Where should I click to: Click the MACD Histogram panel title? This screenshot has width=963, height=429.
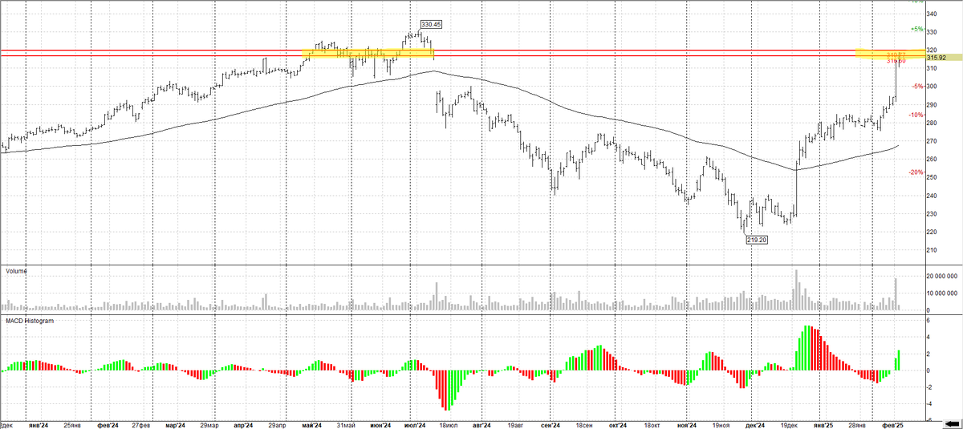click(30, 321)
